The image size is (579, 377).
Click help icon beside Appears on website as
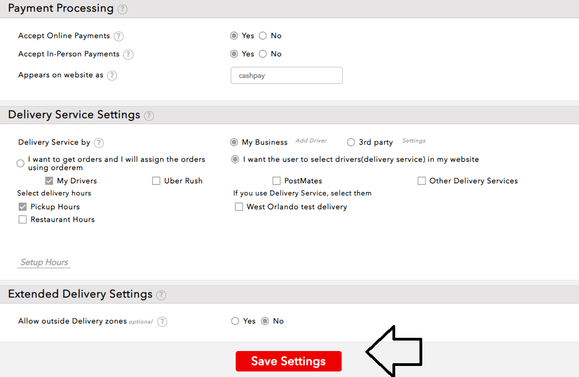112,76
